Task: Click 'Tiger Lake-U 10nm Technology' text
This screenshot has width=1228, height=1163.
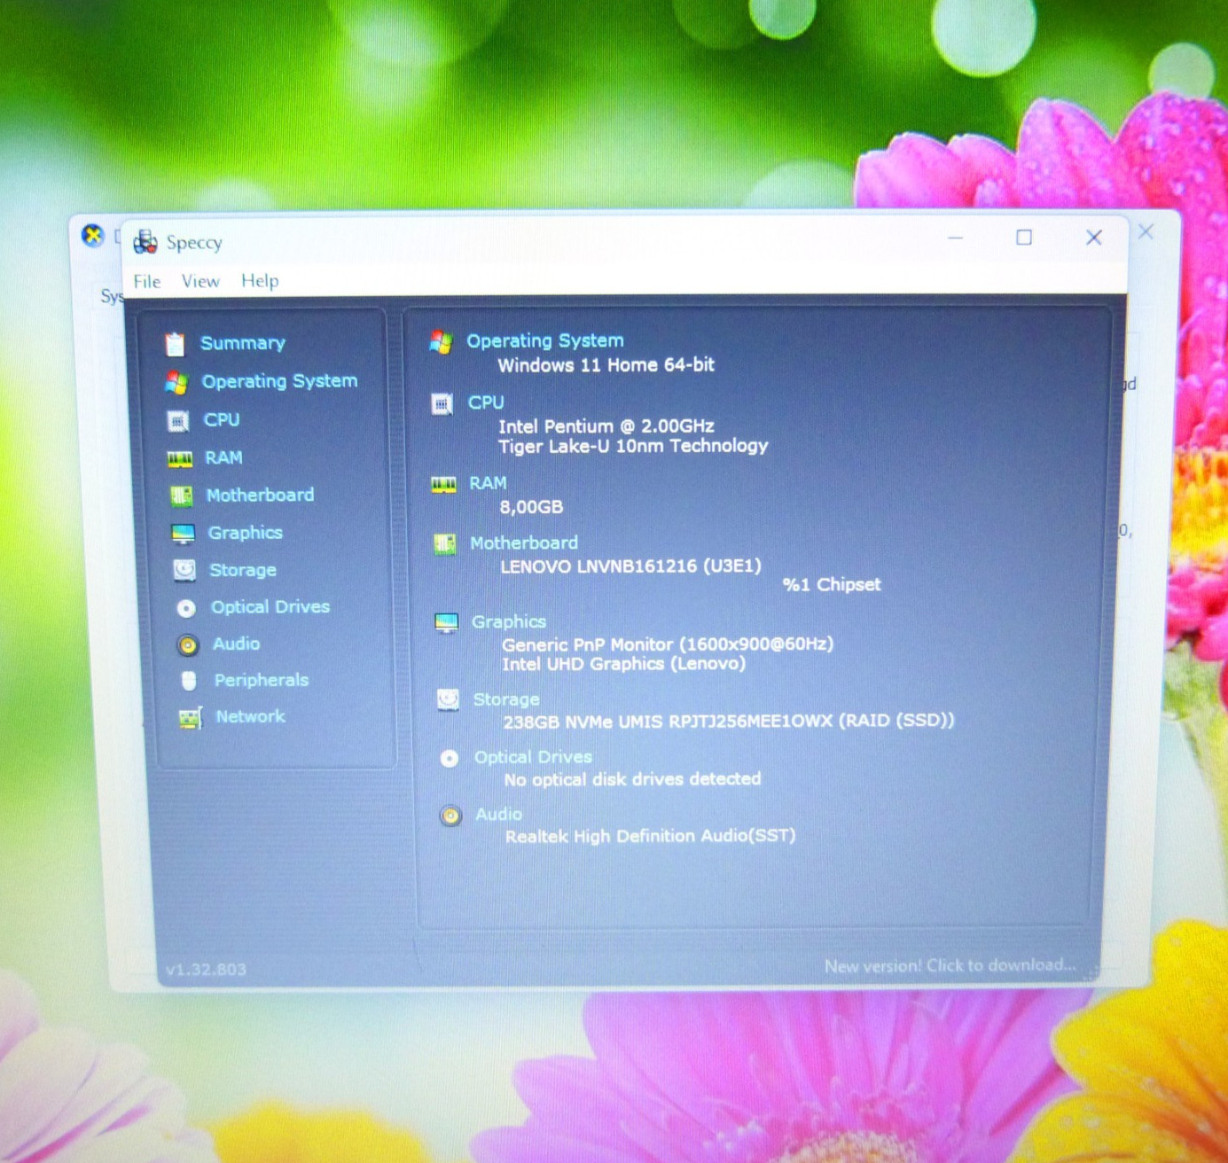Action: tap(633, 446)
